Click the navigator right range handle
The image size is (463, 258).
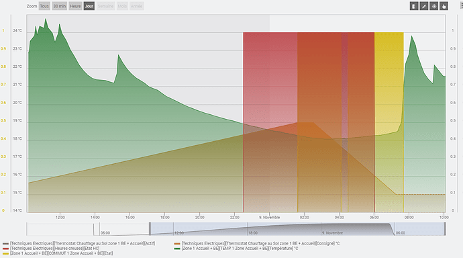(x=445, y=229)
